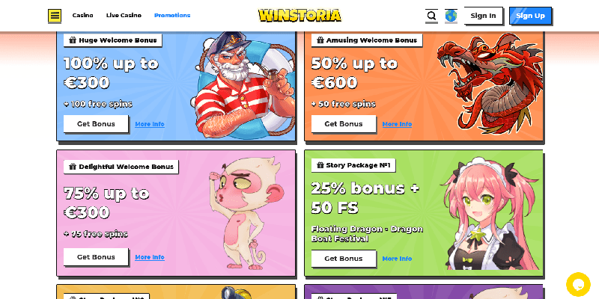The height and width of the screenshot is (299, 599).
Task: Open the yellow chat bubble widget
Action: pos(578,285)
